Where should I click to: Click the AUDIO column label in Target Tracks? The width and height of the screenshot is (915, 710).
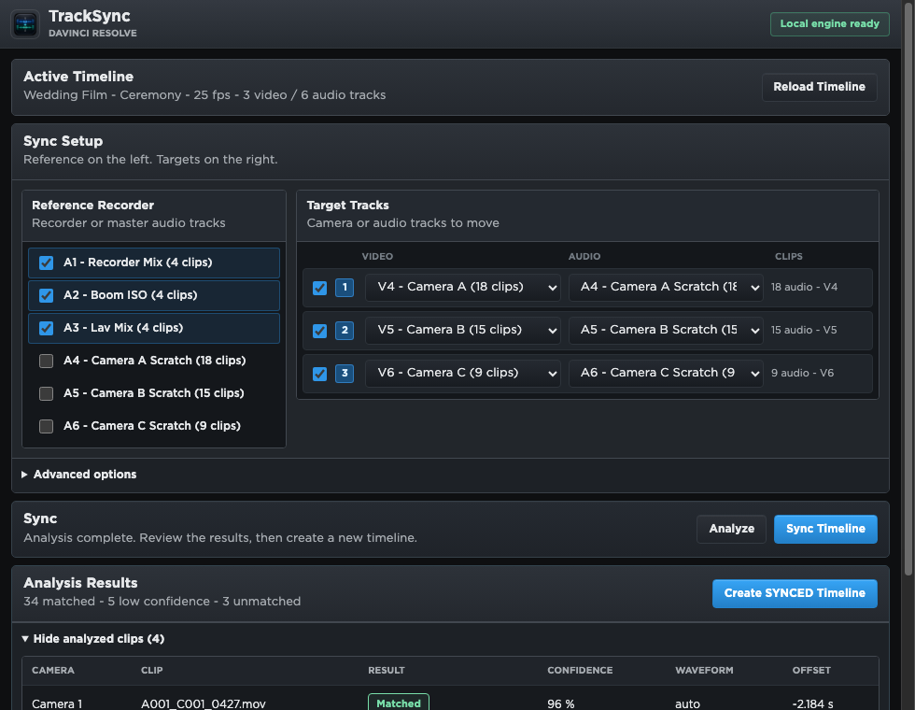(x=584, y=256)
